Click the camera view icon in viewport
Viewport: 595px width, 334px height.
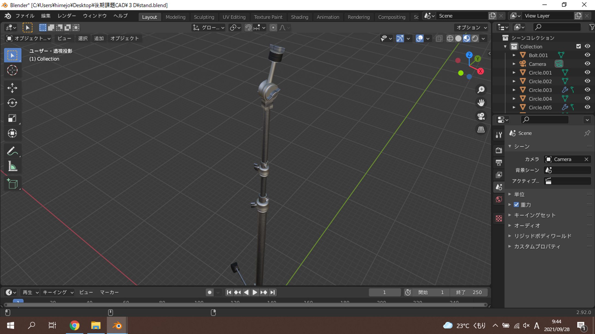pyautogui.click(x=481, y=116)
